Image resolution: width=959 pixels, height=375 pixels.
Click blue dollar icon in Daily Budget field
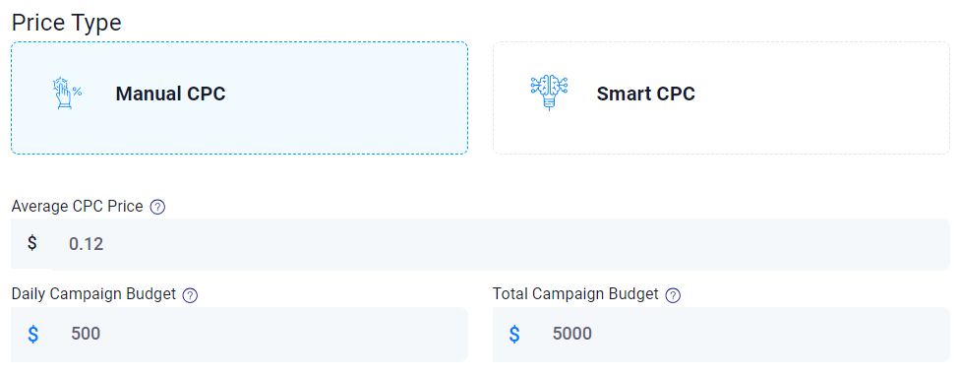coord(33,334)
